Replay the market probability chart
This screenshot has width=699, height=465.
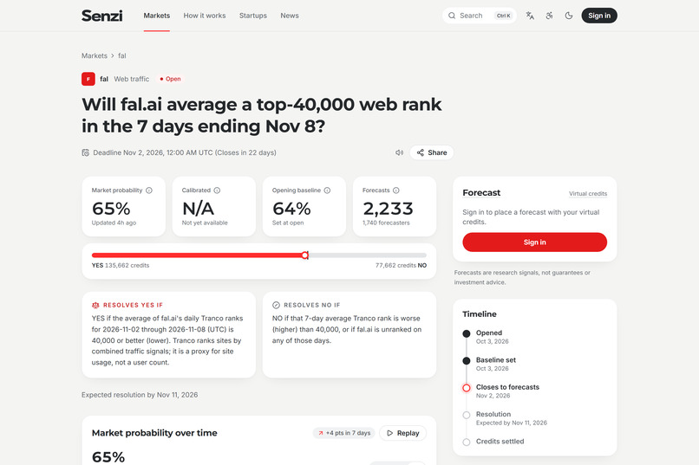click(x=403, y=433)
